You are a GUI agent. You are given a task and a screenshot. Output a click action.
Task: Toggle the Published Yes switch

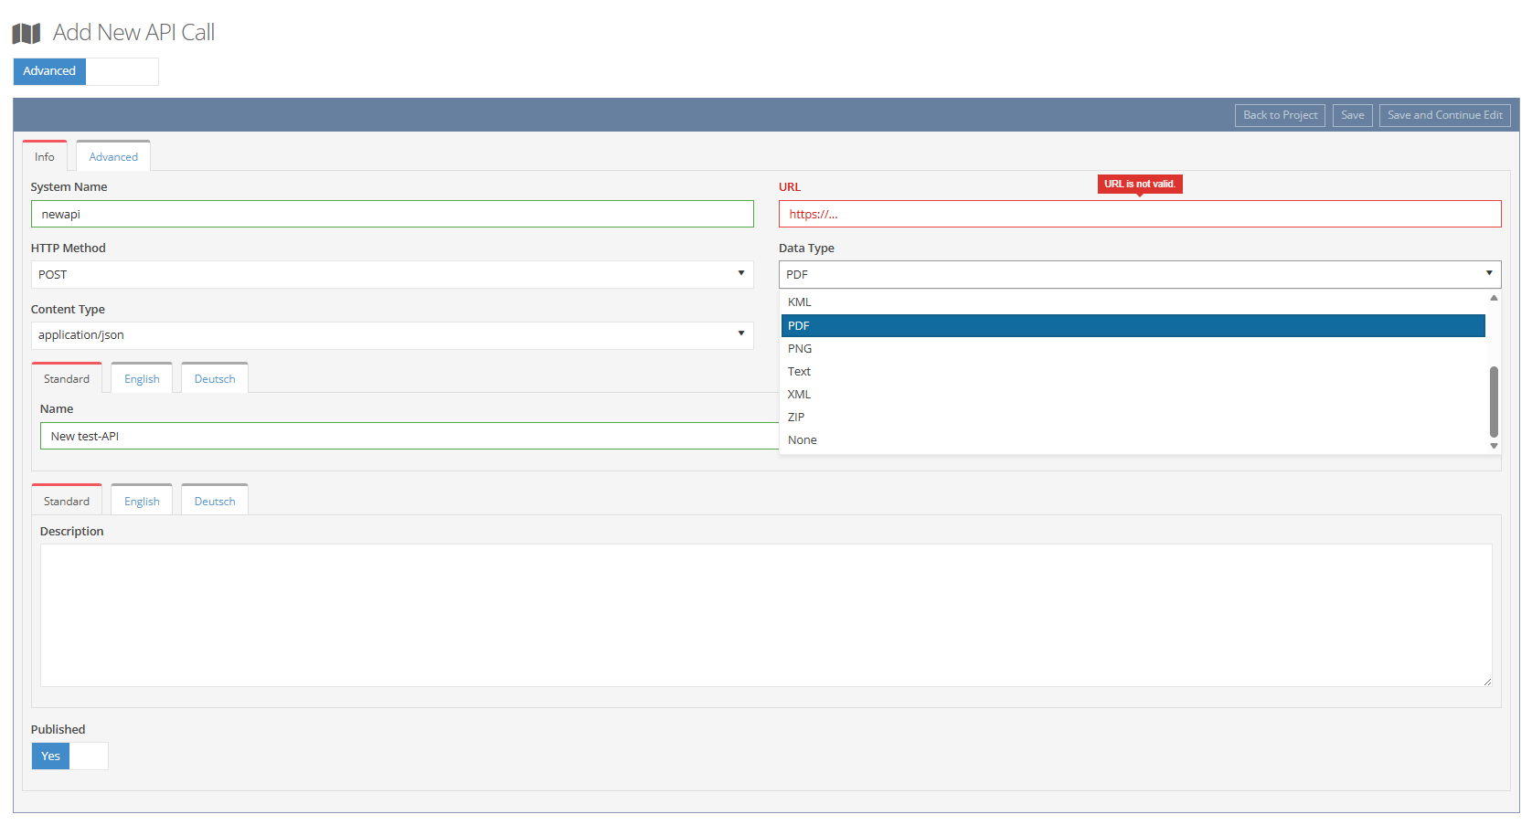pyautogui.click(x=69, y=756)
